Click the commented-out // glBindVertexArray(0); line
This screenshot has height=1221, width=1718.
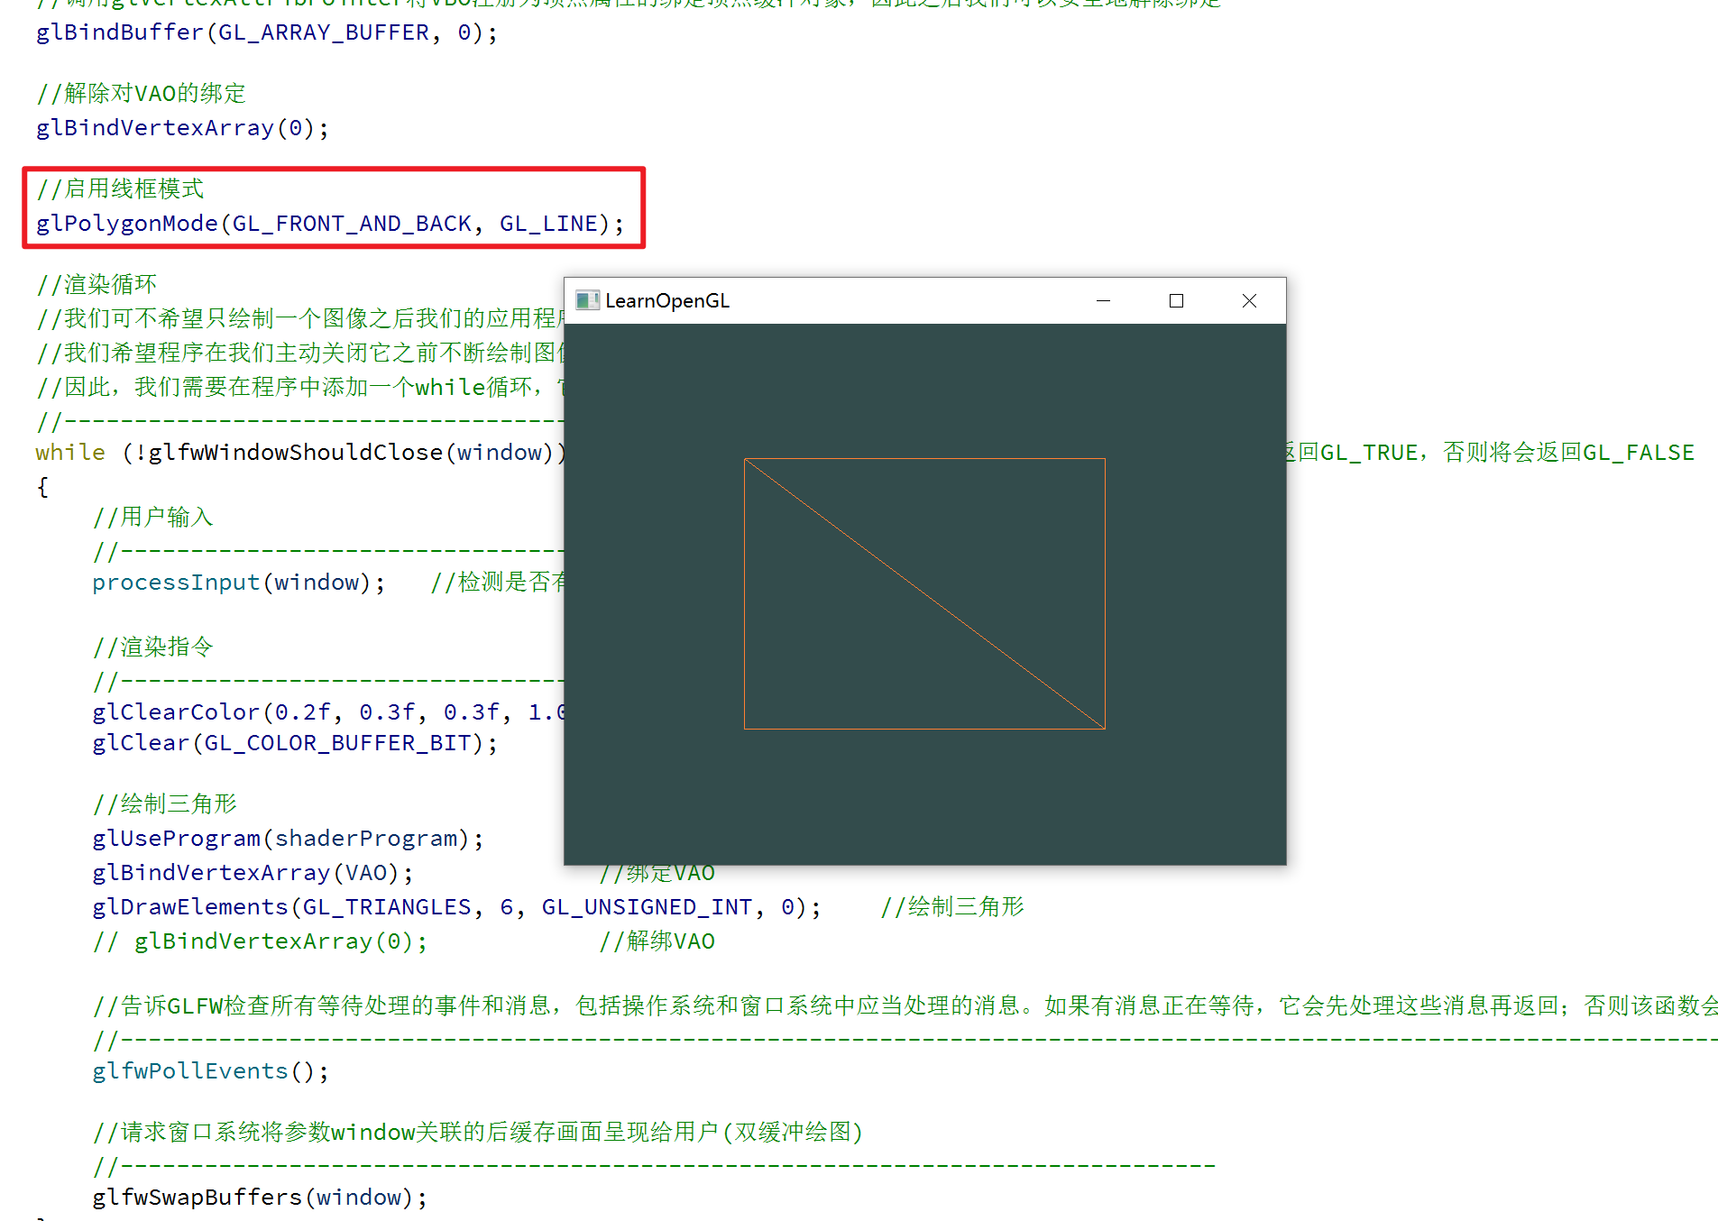click(260, 941)
